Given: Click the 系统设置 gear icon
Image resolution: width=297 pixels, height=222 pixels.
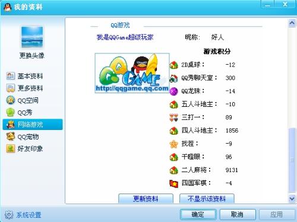Looking at the screenshot, I should point(9,215).
